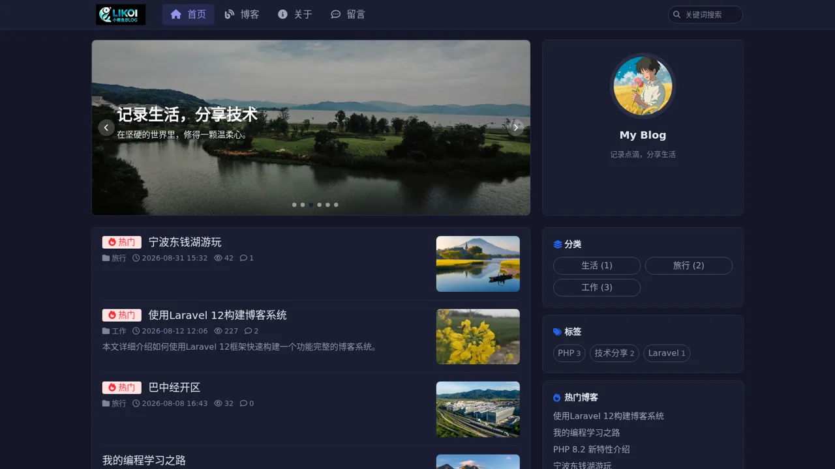Screen dimensions: 835x469
Task: Filter by category 生活 (1)
Action: click(x=597, y=266)
